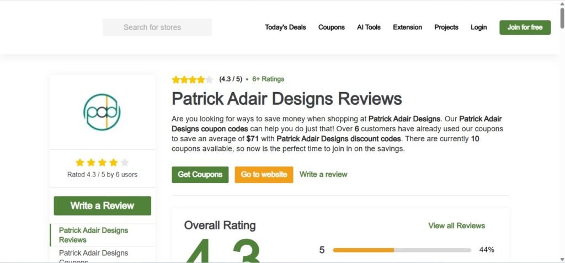Click the Join for free button

click(x=525, y=28)
